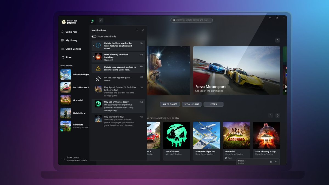Click the back navigation arrow
Screen dimensions: 329x185
[x=101, y=20]
